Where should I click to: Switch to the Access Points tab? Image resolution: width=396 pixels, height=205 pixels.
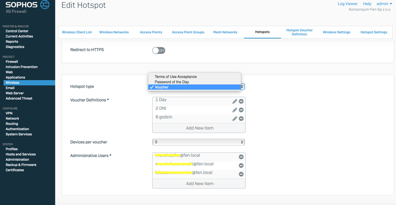point(151,32)
